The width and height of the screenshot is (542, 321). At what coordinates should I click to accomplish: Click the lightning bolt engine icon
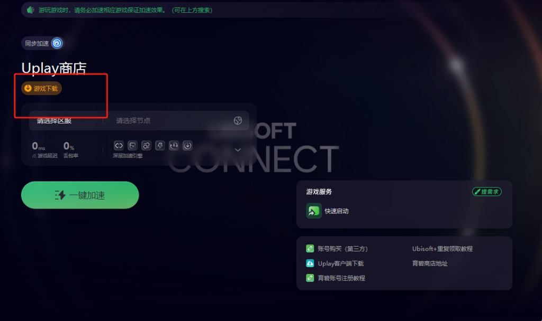pyautogui.click(x=160, y=146)
